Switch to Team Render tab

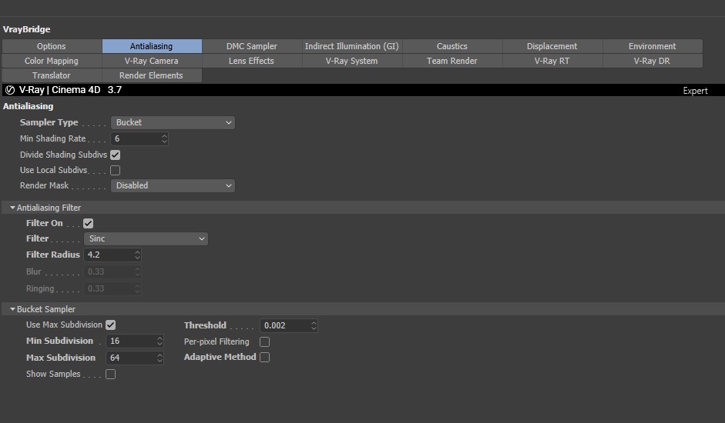click(451, 61)
